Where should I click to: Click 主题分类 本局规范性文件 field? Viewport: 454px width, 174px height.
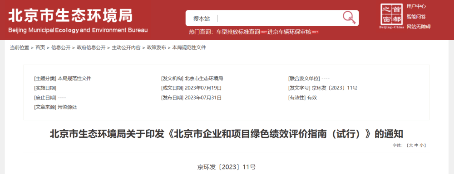pos(63,78)
